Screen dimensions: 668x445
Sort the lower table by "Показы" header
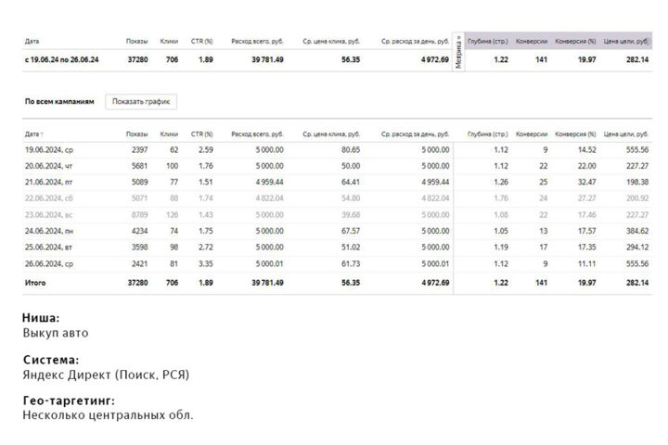136,134
